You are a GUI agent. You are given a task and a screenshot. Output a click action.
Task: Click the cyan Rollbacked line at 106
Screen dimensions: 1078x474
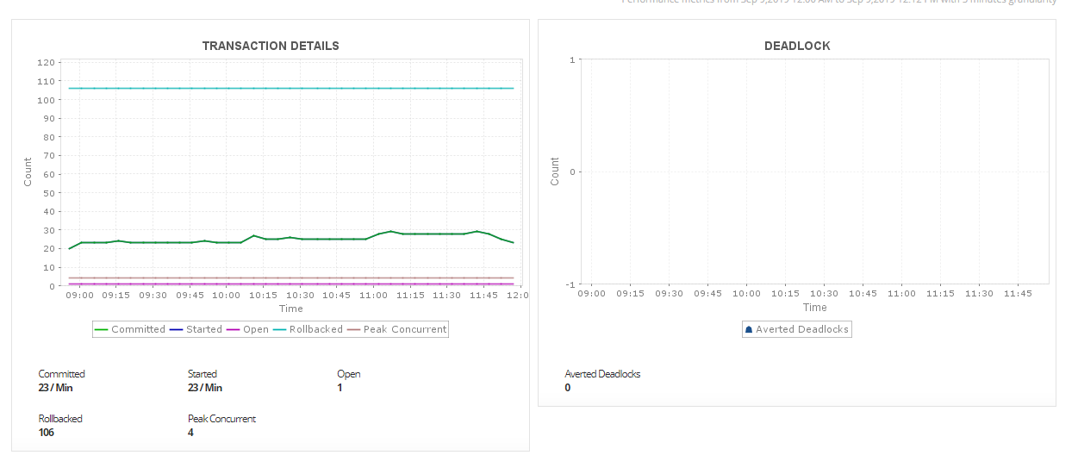click(290, 88)
